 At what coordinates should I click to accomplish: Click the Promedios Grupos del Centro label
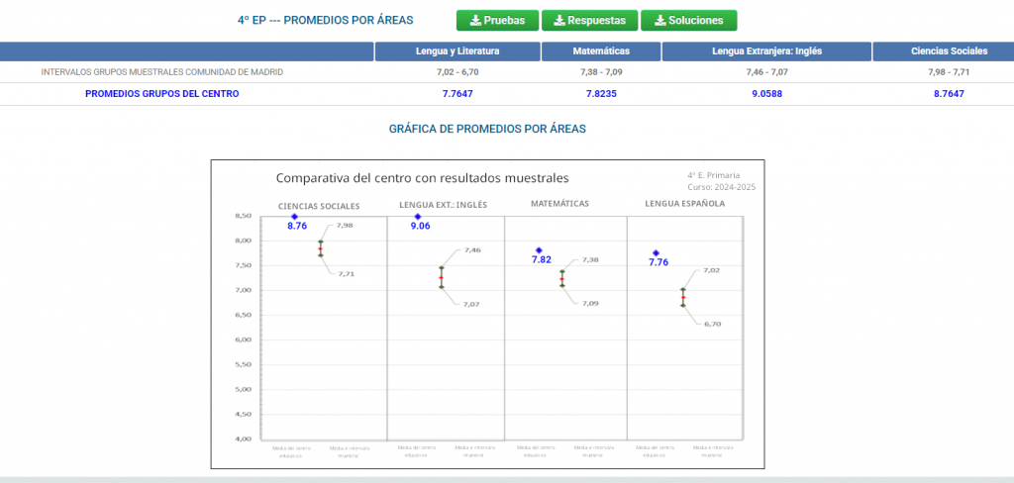click(x=162, y=94)
